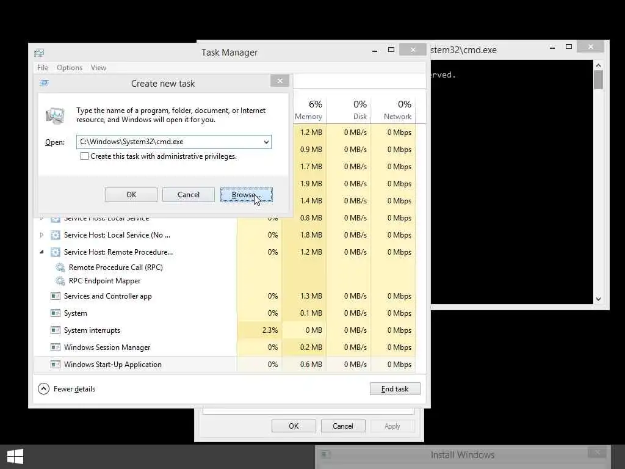Viewport: 625px width, 469px height.
Task: Click the cmd.exe window scrollbar thumb
Action: tap(598, 80)
